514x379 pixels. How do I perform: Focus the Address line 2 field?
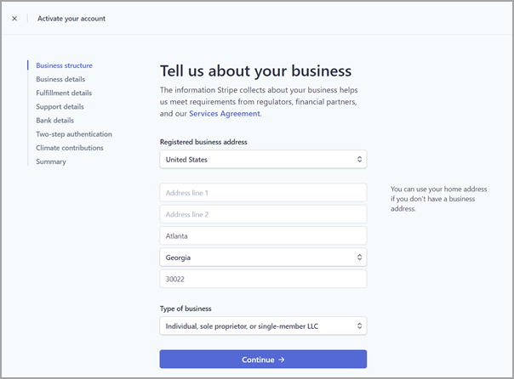pyautogui.click(x=263, y=214)
